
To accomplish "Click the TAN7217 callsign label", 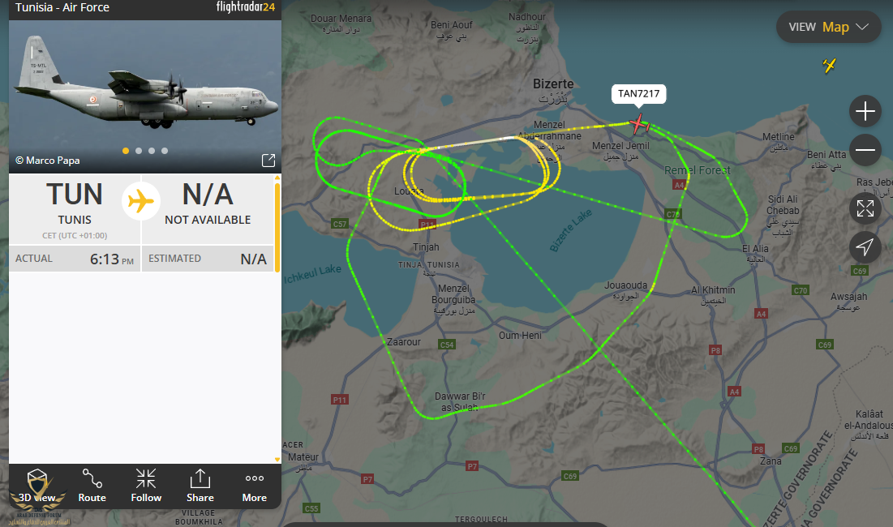I will click(x=638, y=94).
